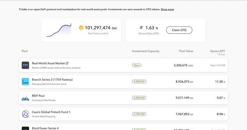Open the Cauris Global Fintech Fund 1 pool
Screen dimensions: 247x130
click(51, 112)
